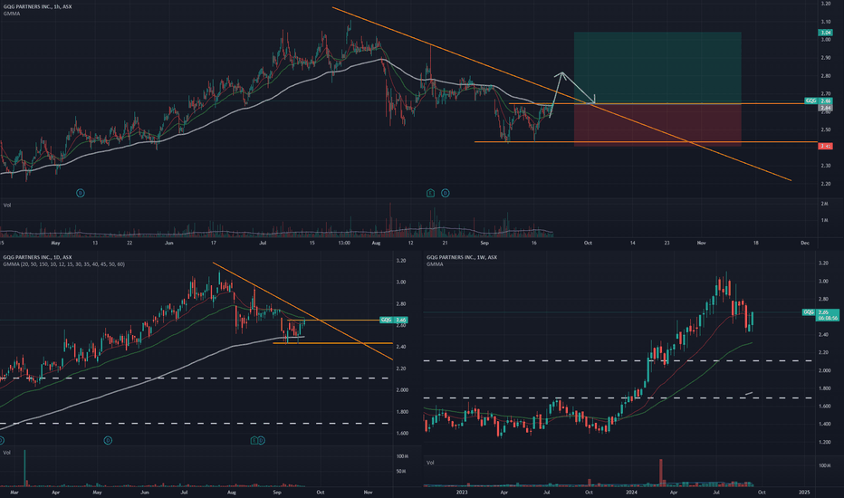844x498 pixels.
Task: Select the 'GQG PARTNERS INC., 1W, ASX' chart title
Action: pos(462,257)
